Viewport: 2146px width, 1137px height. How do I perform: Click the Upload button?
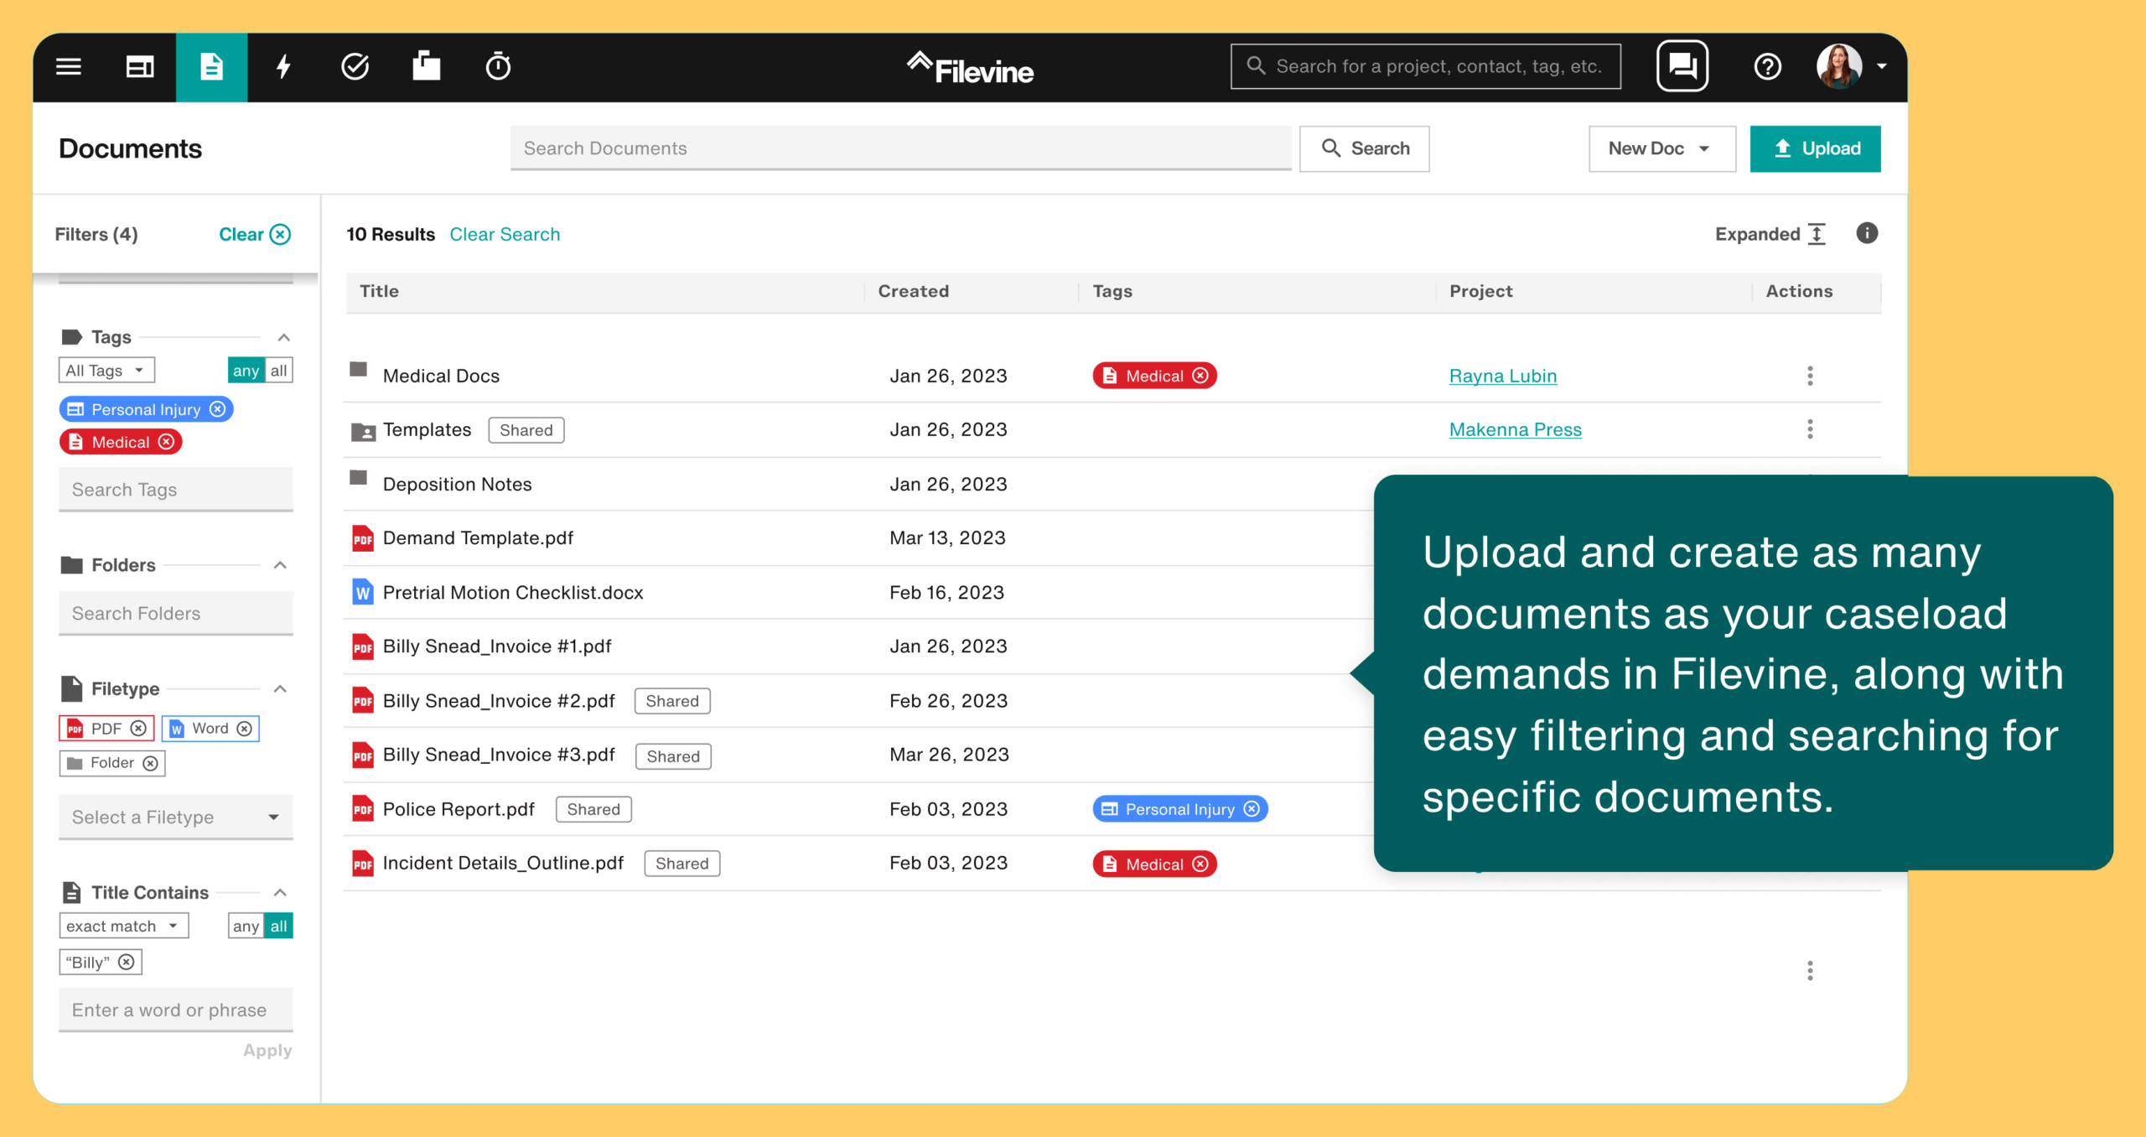[1815, 148]
